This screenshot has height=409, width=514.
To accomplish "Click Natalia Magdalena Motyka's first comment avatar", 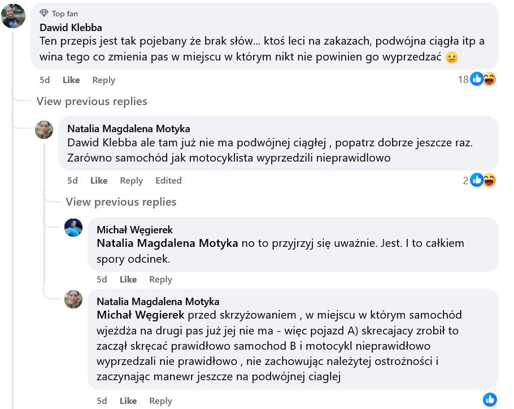I will point(44,130).
